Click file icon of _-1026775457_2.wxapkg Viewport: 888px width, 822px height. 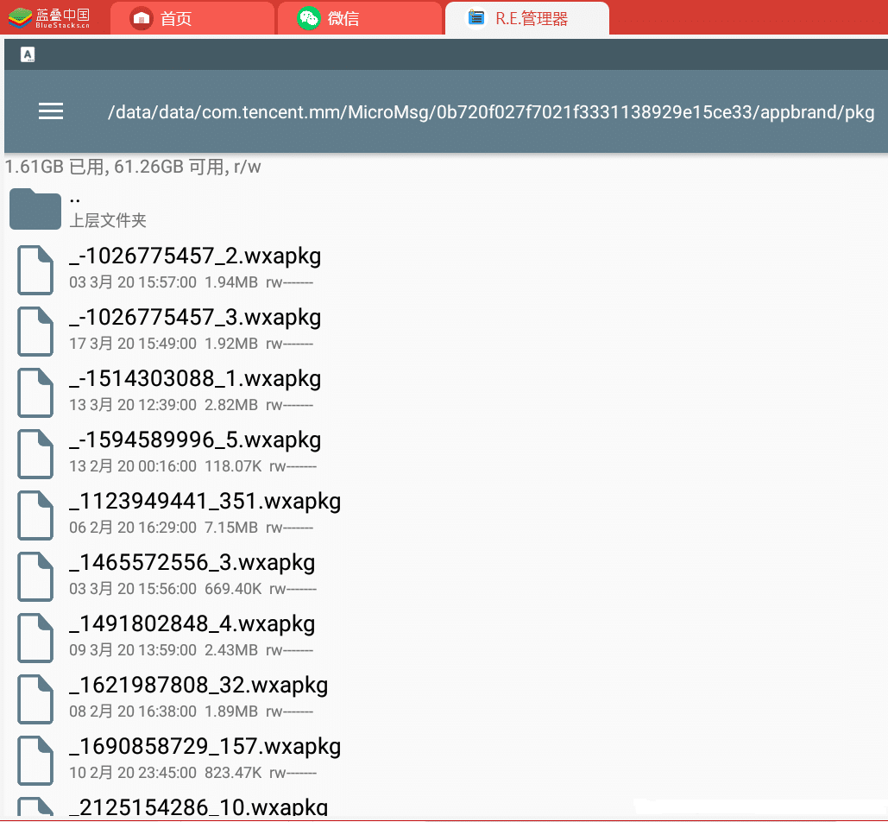35,270
